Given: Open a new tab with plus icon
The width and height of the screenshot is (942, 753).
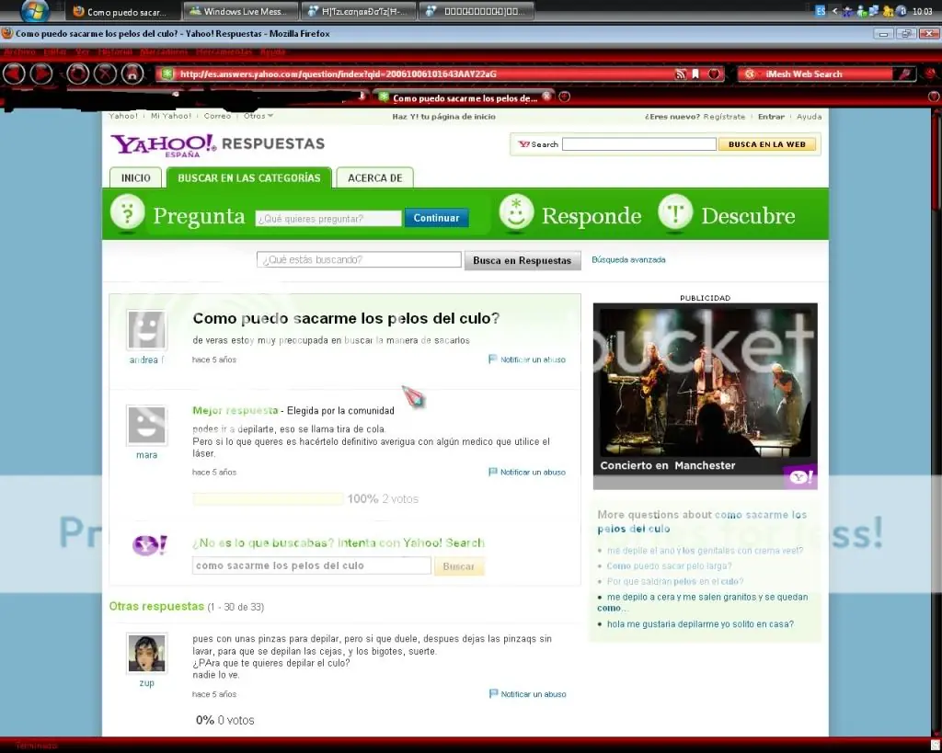Looking at the screenshot, I should (564, 97).
